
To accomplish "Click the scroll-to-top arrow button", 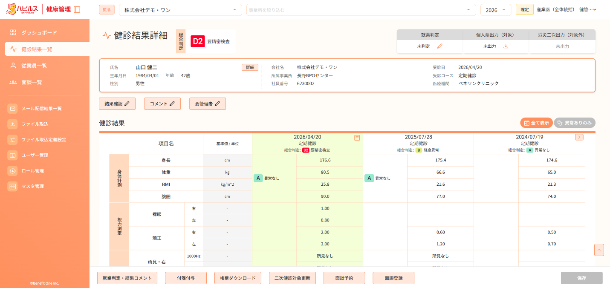I will point(599,250).
